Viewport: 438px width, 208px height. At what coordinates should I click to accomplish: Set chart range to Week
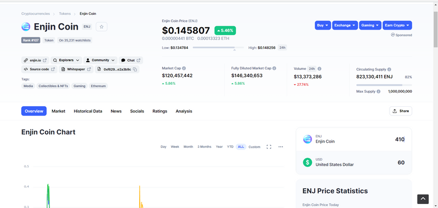175,147
